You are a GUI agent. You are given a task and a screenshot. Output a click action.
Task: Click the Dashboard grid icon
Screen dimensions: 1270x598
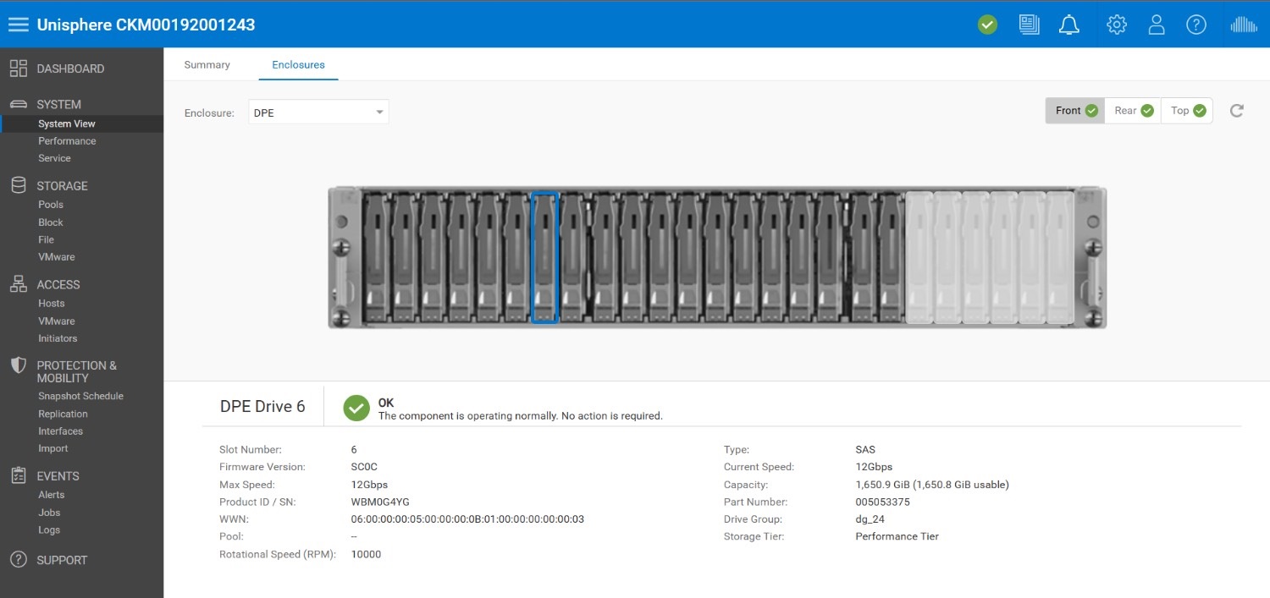click(19, 69)
